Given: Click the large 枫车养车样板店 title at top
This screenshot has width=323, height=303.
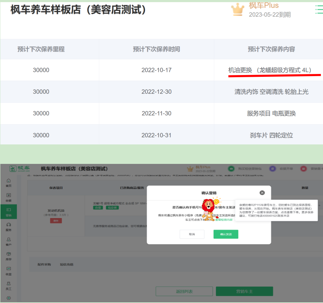Looking at the screenshot, I should 78,10.
